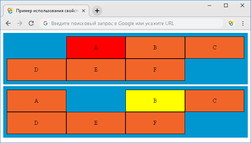Image resolution: width=251 pixels, height=143 pixels.
Task: Click the forward navigation arrow
Action: (20, 23)
